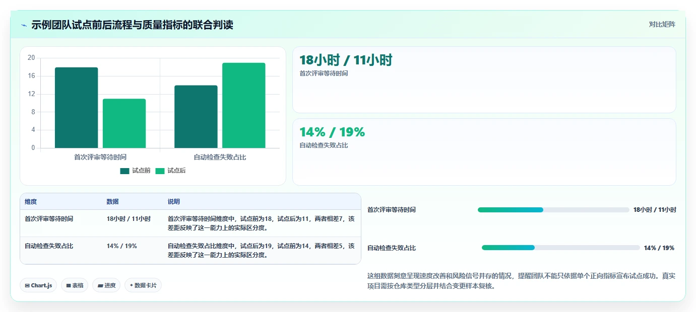Click table cell 首次评审等待时间
696x312 pixels.
[x=49, y=219]
